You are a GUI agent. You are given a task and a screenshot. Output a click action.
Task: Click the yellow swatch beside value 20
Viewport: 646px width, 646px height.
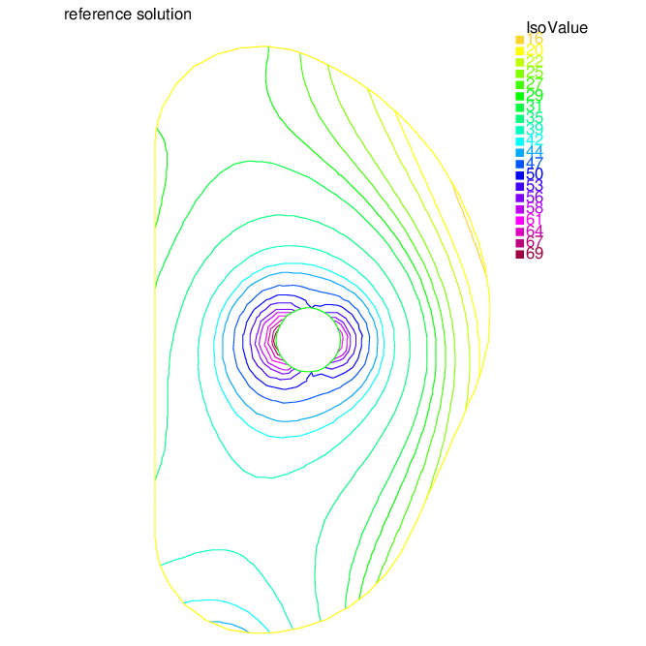[x=519, y=51]
